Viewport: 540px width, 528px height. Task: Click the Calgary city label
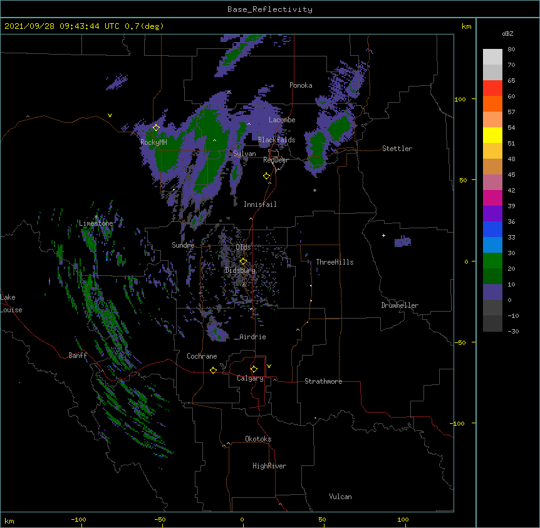(250, 378)
